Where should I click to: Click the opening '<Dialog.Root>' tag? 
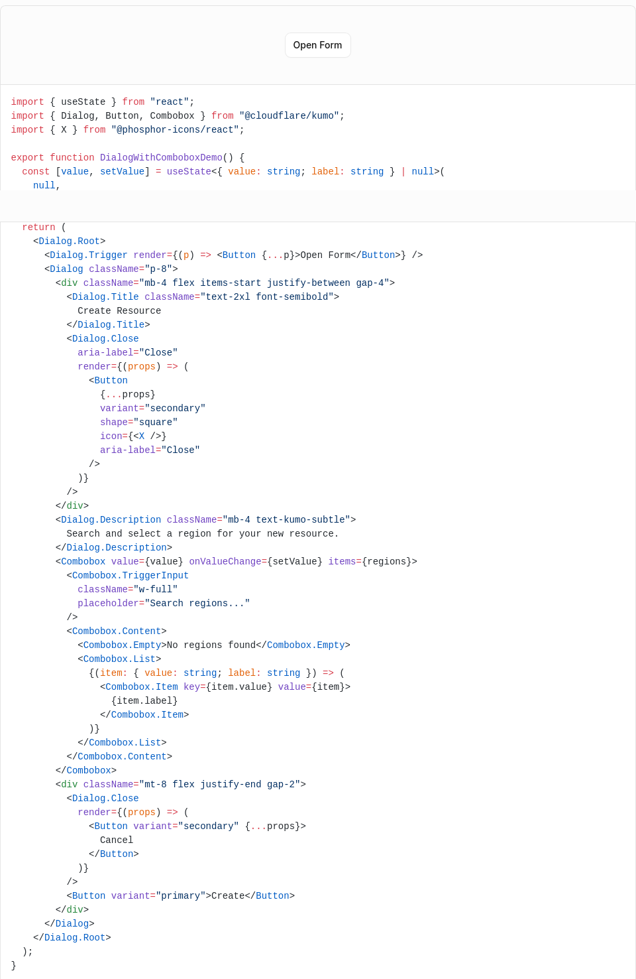point(70,241)
